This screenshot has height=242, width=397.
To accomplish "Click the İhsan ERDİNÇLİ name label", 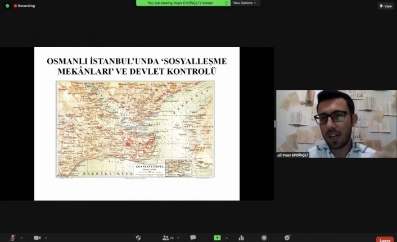I will pyautogui.click(x=292, y=155).
